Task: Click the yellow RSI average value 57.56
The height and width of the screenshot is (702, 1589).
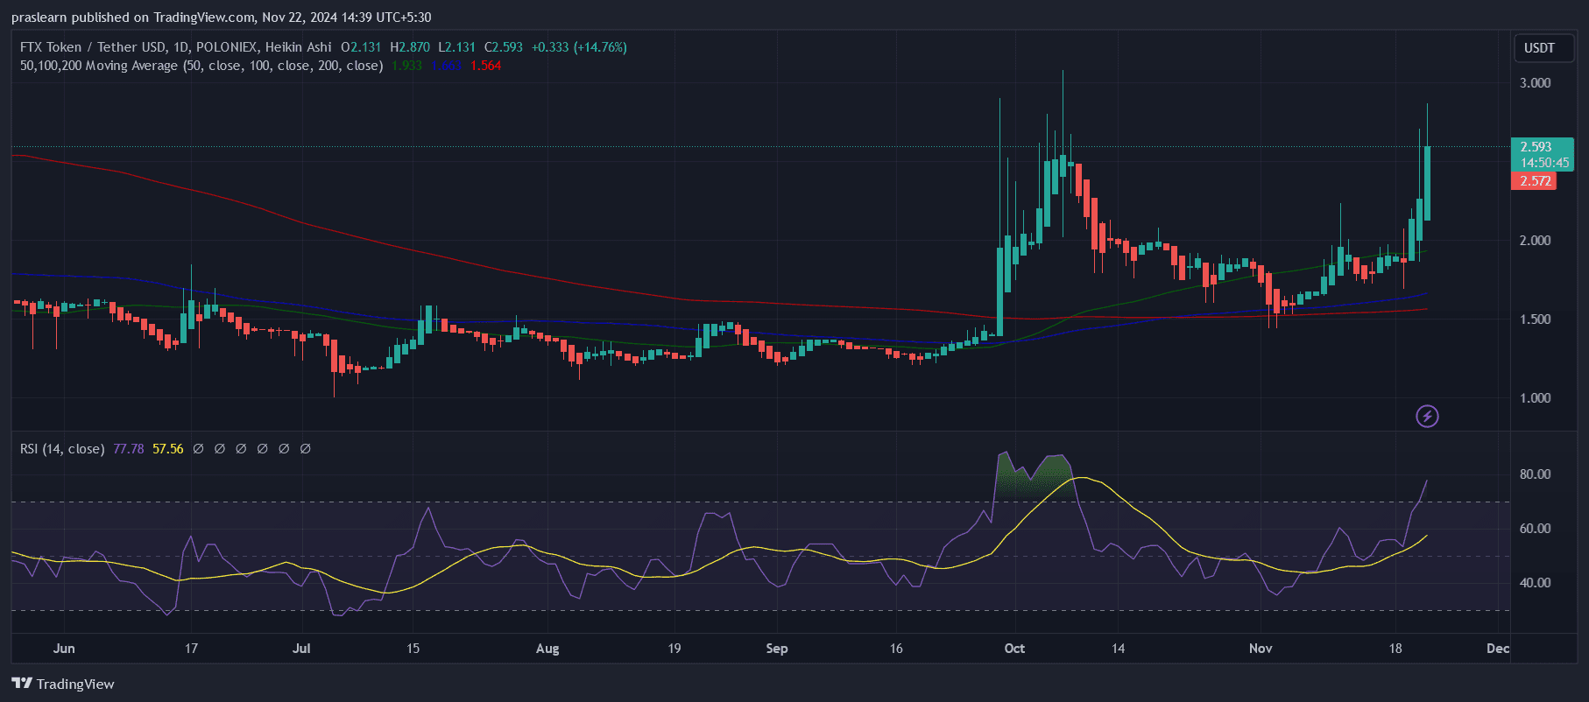Action: pos(168,449)
